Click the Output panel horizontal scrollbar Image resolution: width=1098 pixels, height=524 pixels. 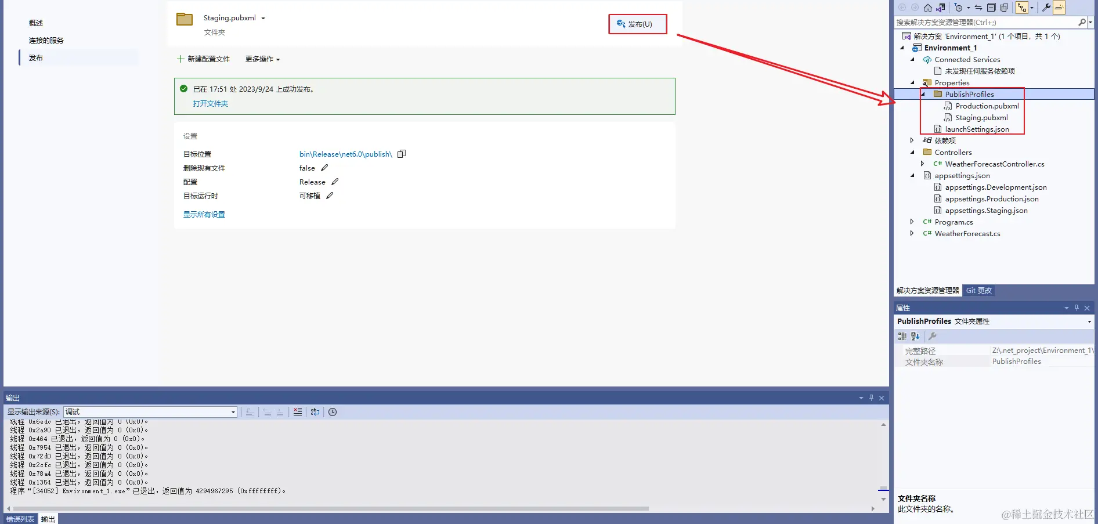[331, 508]
